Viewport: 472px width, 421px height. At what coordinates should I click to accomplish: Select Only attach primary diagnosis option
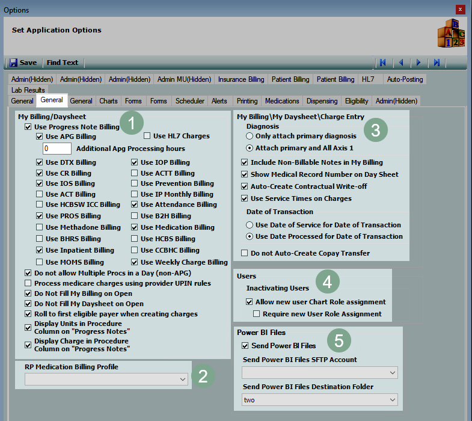click(x=250, y=136)
